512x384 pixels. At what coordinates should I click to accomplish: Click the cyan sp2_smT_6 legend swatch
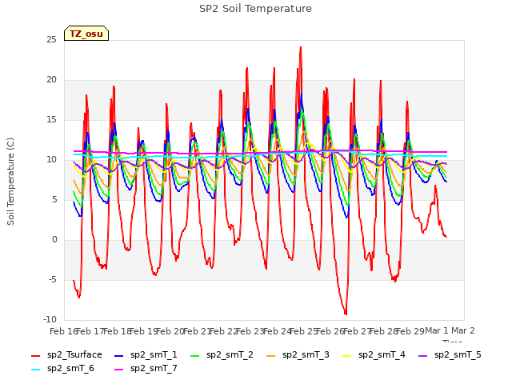(x=35, y=370)
